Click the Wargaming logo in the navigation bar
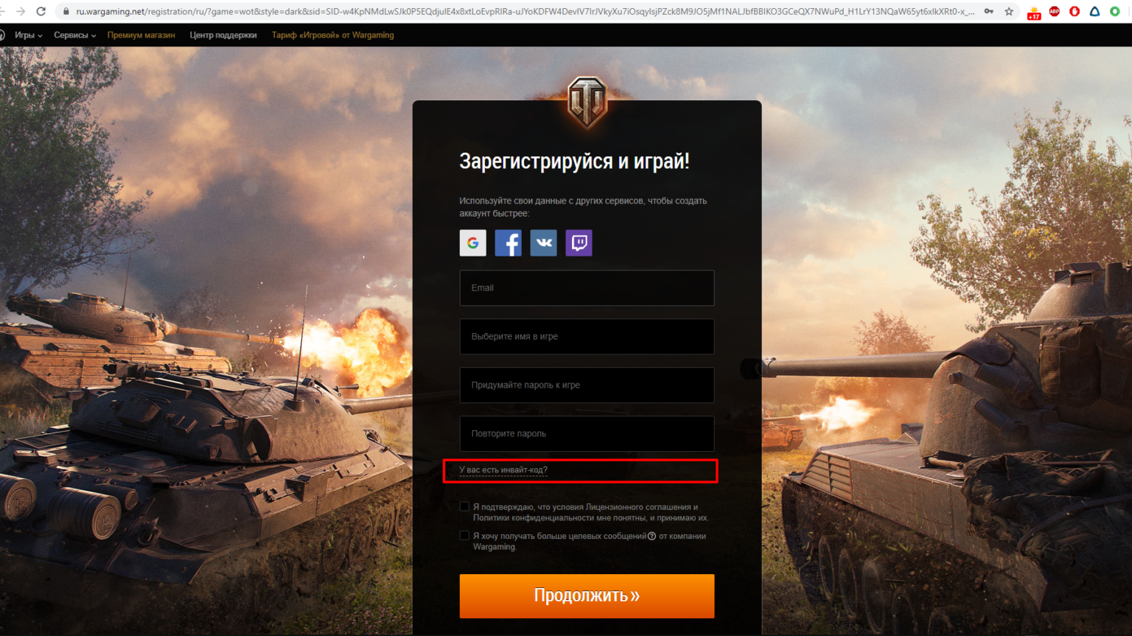The height and width of the screenshot is (636, 1132). [2, 35]
